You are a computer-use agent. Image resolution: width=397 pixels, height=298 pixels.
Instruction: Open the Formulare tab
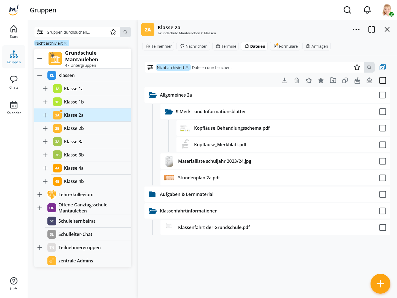285,46
